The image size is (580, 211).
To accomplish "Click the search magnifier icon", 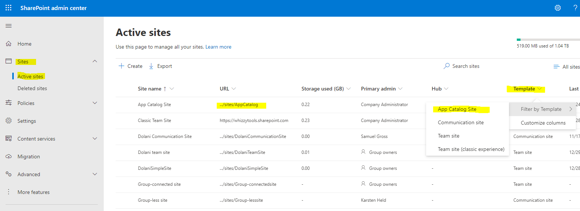I will 447,66.
